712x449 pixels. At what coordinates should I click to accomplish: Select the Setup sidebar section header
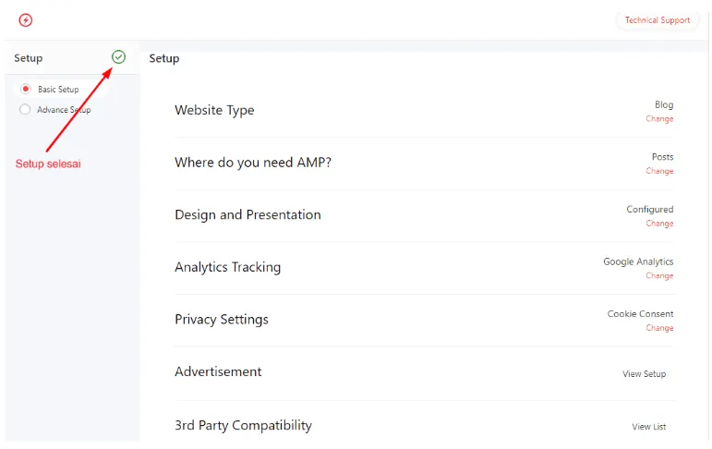coord(29,58)
